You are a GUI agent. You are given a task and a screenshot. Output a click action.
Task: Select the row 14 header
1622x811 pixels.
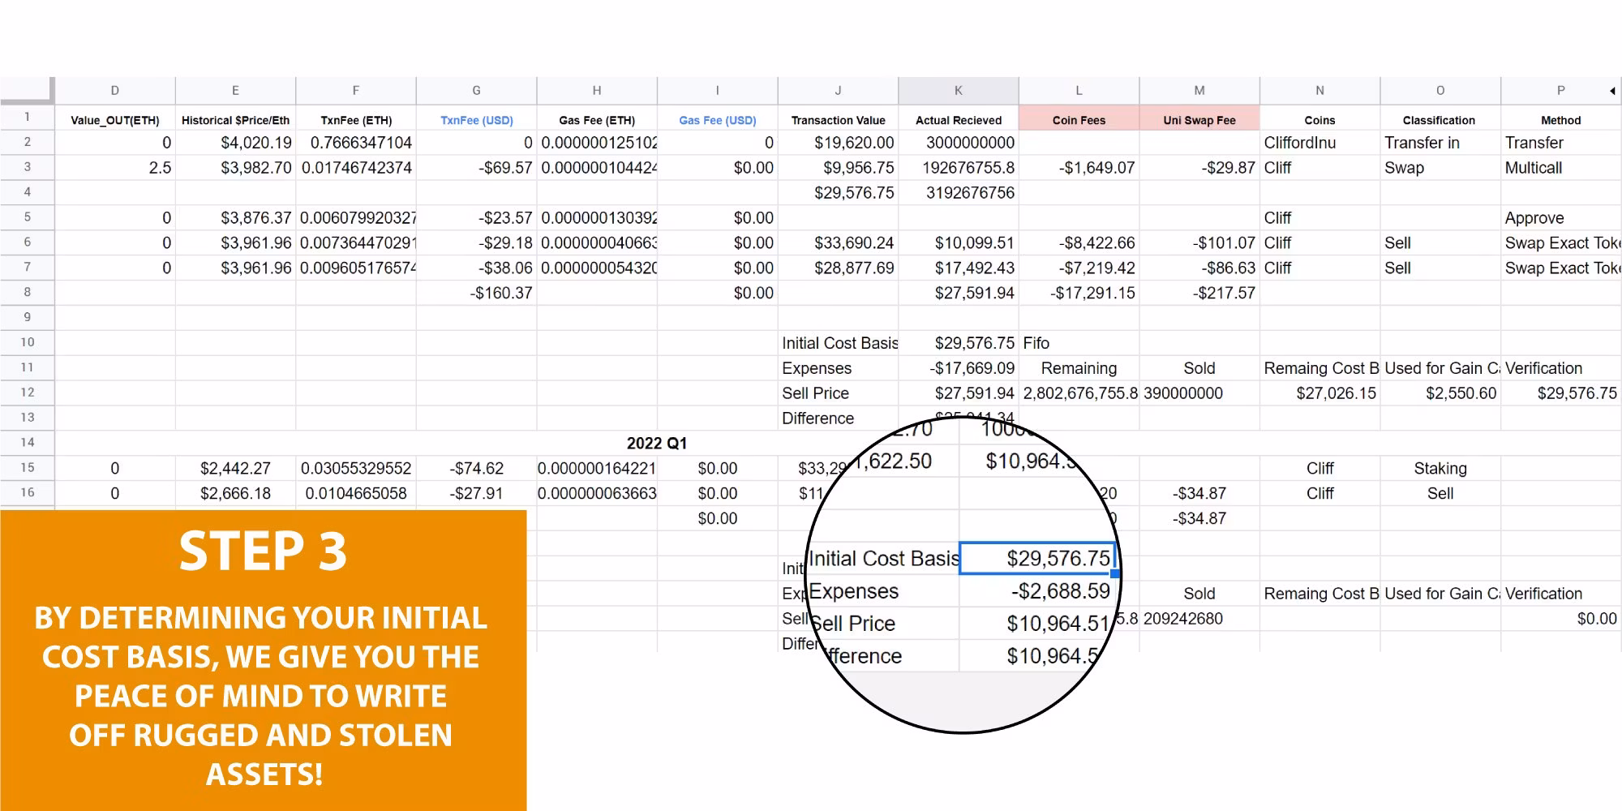[27, 443]
